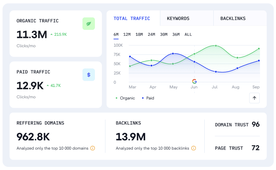Click the Sep x-axis label
This screenshot has height=170, width=276.
(256, 87)
